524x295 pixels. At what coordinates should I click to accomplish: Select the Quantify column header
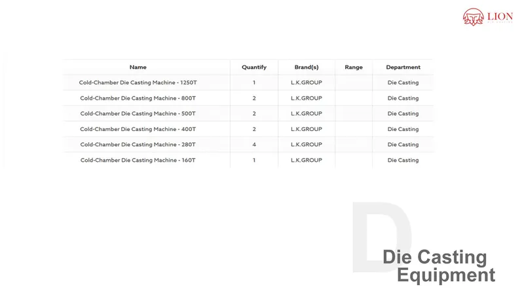[x=254, y=67]
